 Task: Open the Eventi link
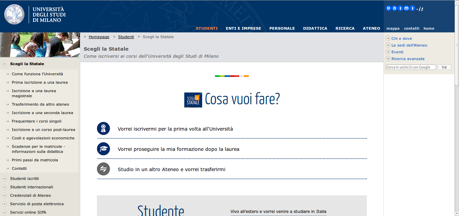pyautogui.click(x=397, y=52)
